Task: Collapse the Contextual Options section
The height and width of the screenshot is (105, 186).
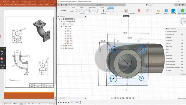Action: pos(166,31)
